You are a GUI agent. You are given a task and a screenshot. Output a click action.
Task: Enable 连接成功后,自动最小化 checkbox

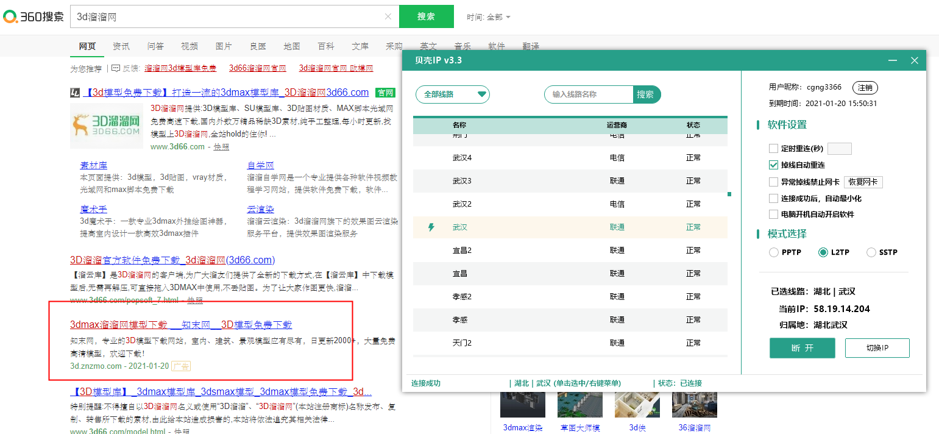(774, 198)
